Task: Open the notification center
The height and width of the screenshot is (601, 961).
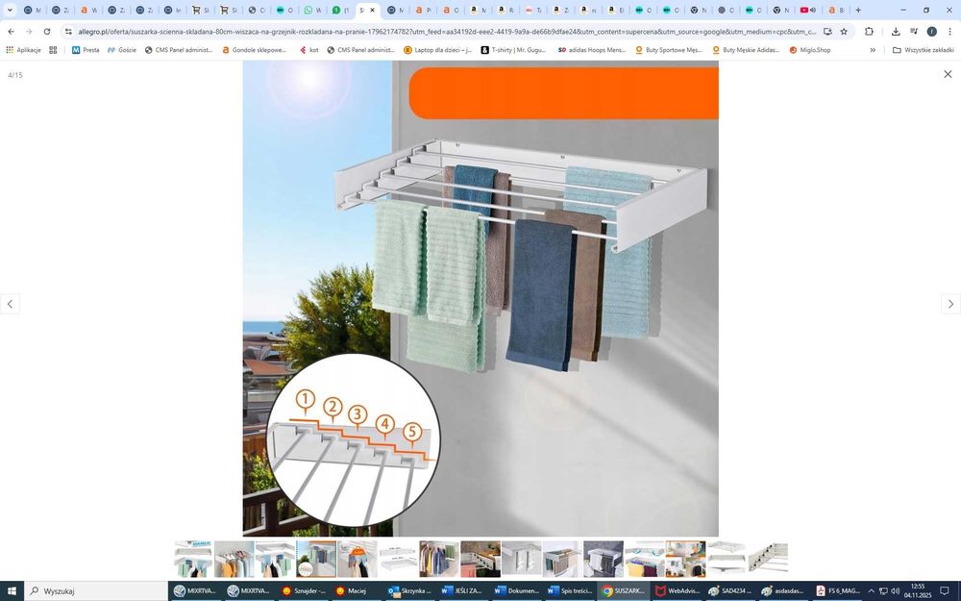Action: point(945,591)
